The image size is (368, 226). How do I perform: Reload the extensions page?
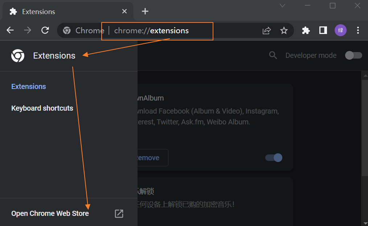[45, 30]
